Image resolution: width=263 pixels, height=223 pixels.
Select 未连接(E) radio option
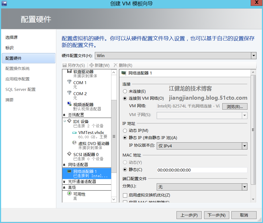coord(125,91)
